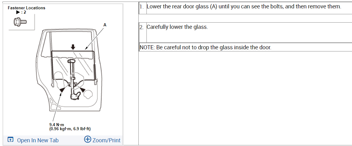Screen dimensions: 352x146
Task: Click the Open In New Tab icon
Action: (x=11, y=140)
